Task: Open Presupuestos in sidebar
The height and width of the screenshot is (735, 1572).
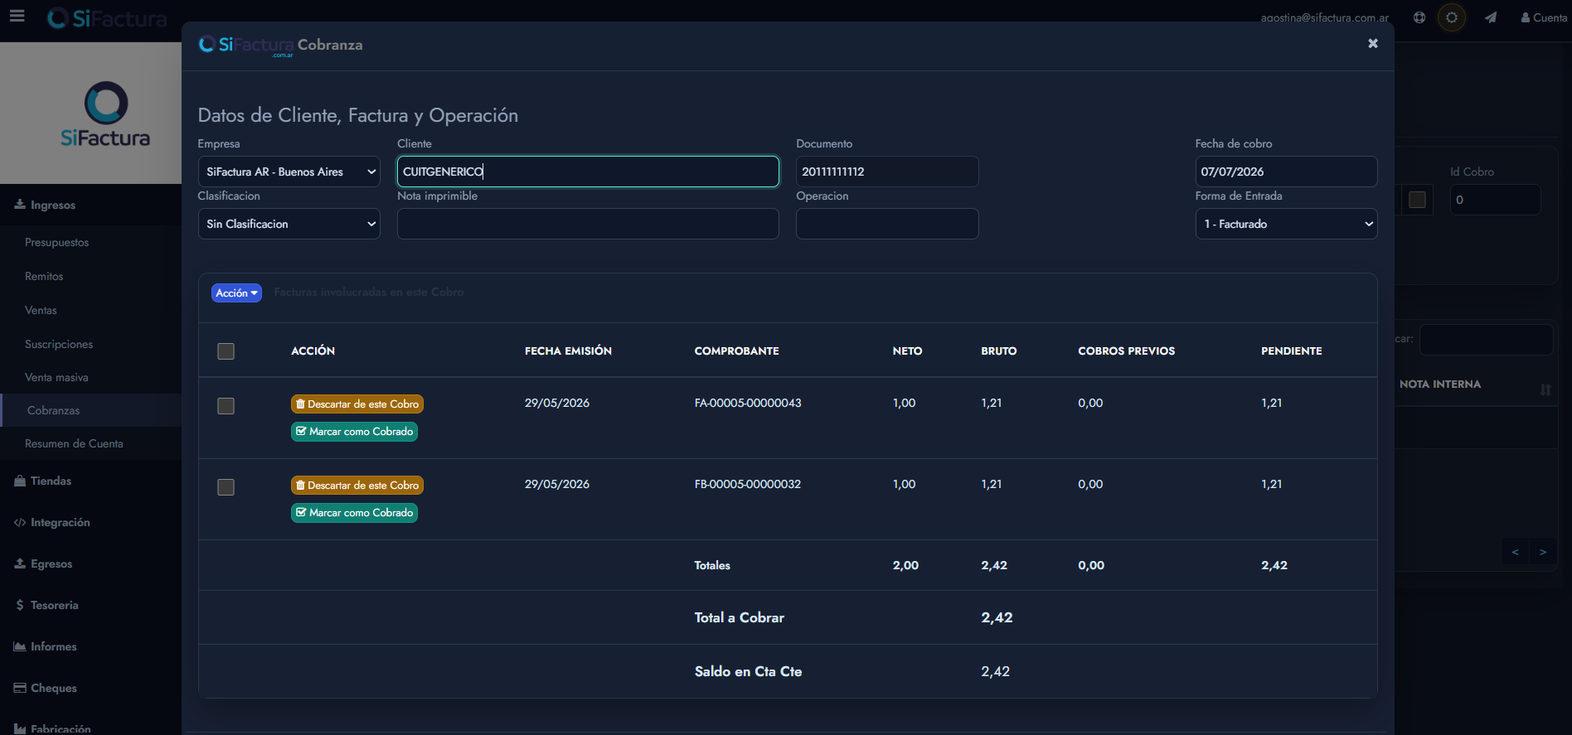Action: click(56, 242)
